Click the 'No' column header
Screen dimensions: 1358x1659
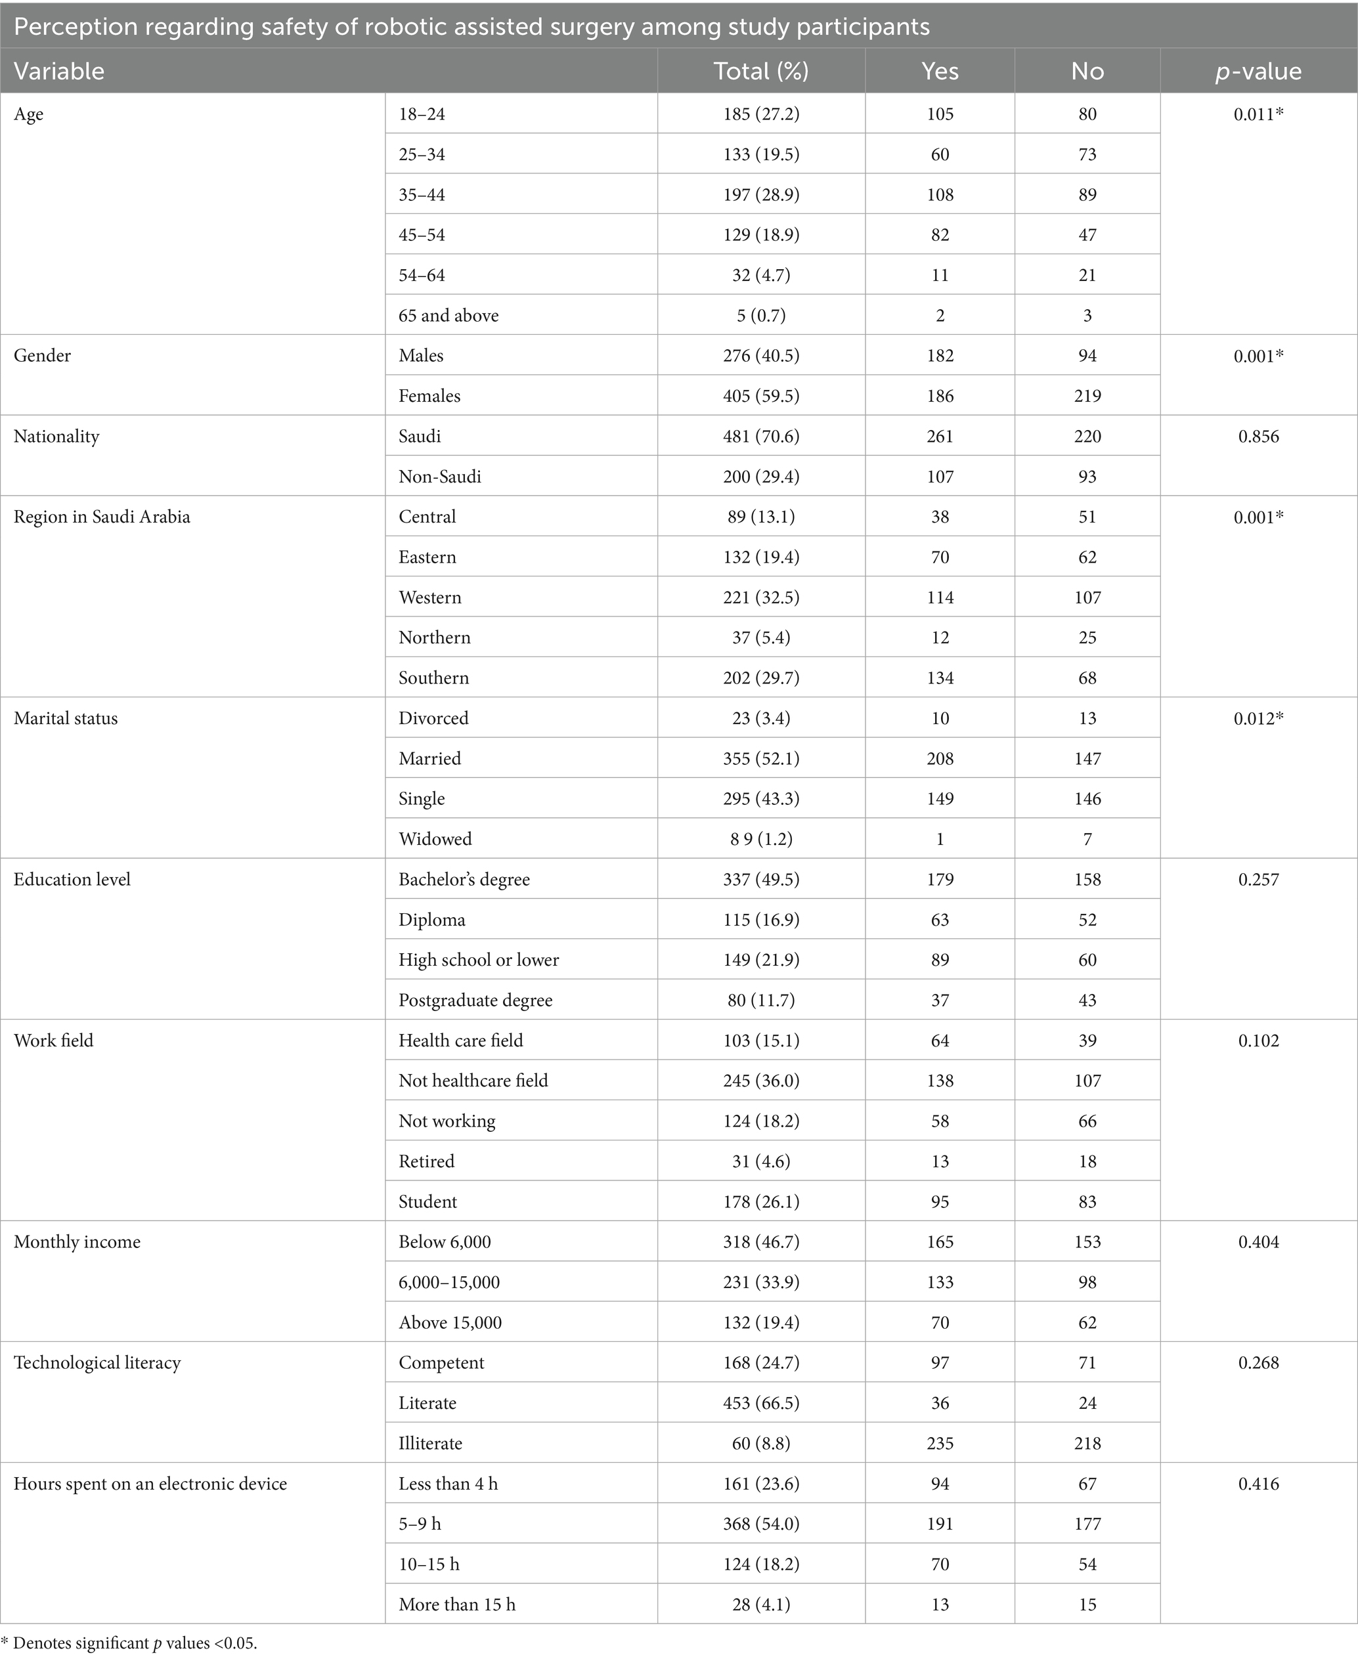tap(1087, 71)
